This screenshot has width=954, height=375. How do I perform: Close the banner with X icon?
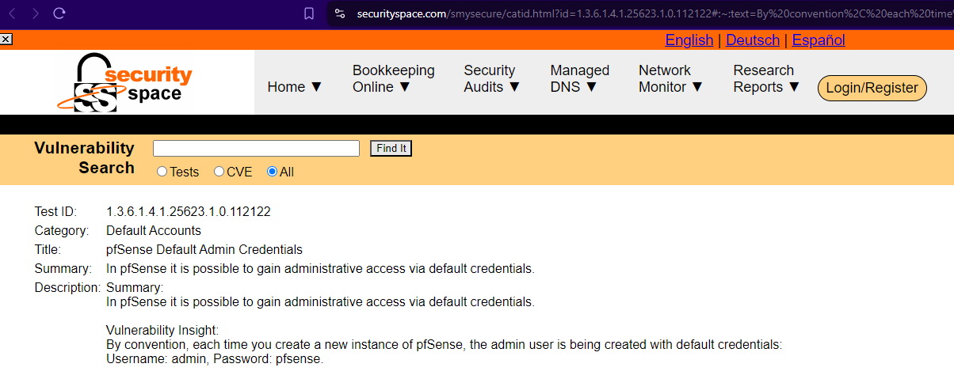click(x=6, y=39)
